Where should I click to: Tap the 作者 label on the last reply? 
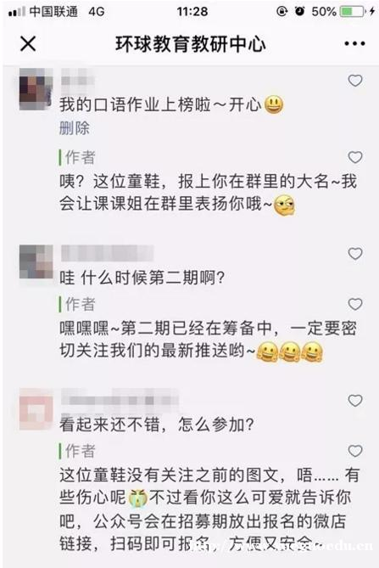(80, 452)
